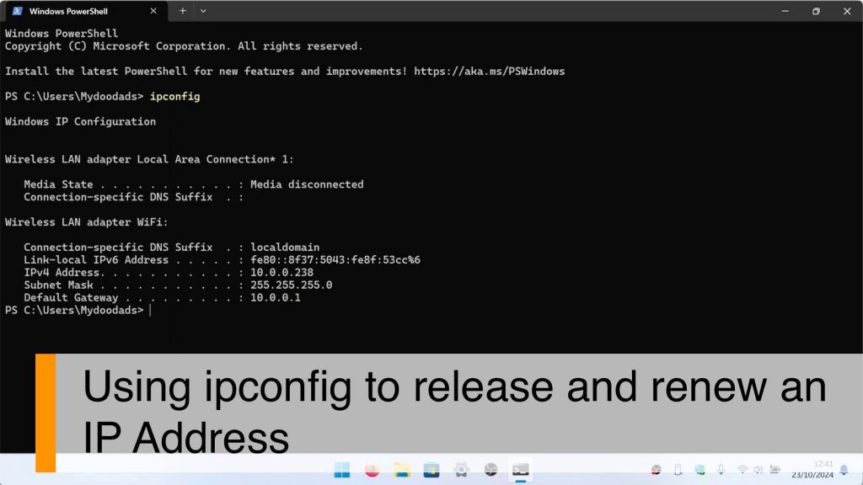
Task: Open Microsoft Store from the taskbar
Action: click(431, 470)
